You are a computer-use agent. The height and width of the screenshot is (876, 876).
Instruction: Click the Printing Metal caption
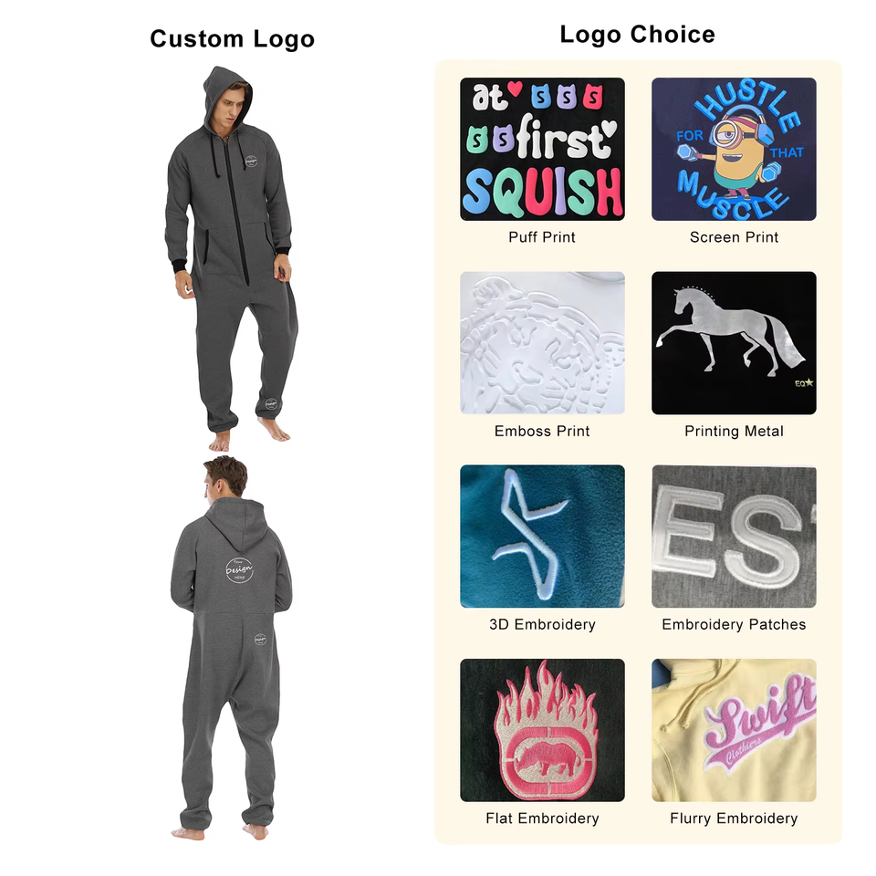click(734, 432)
